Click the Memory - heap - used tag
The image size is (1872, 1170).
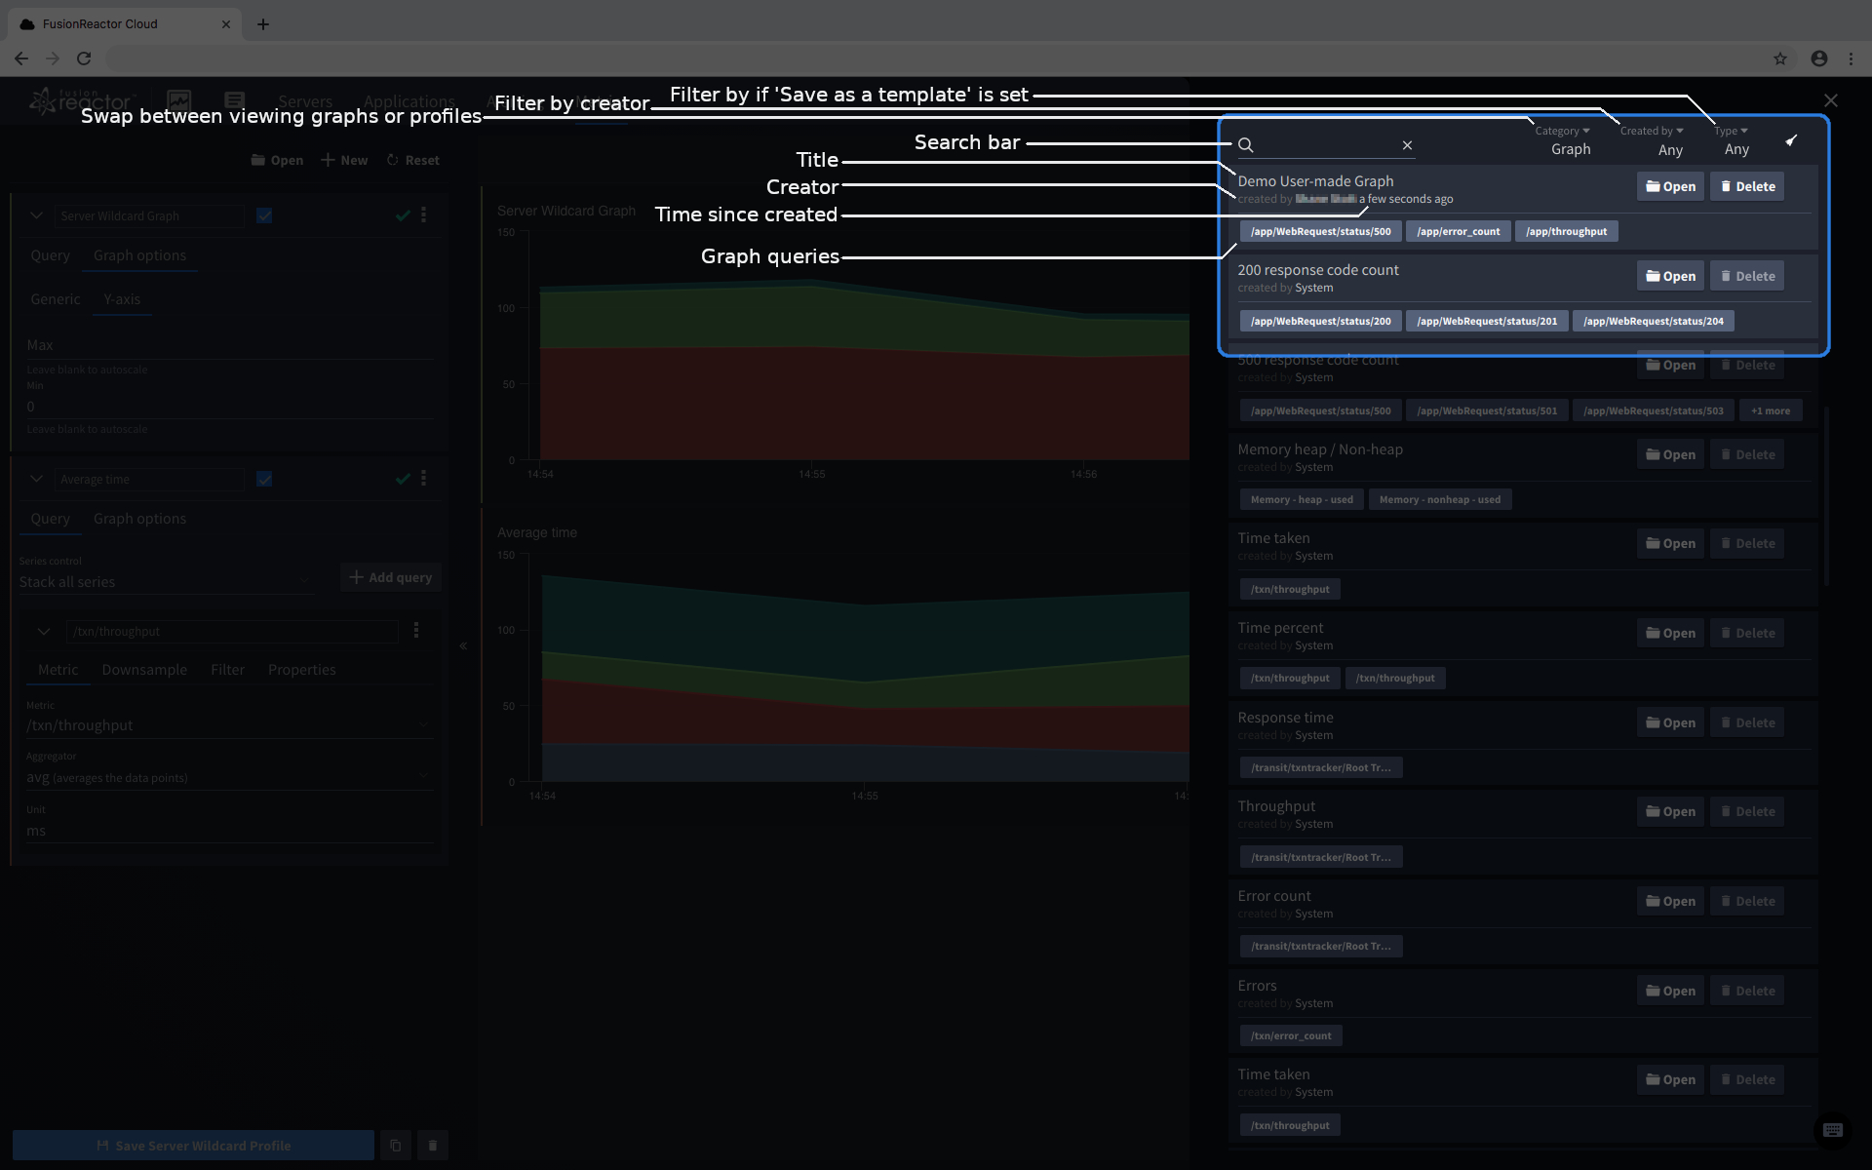(x=1302, y=499)
